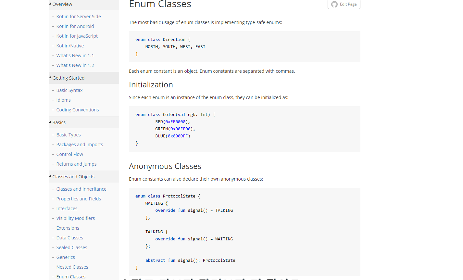This screenshot has height=280, width=463.
Task: Open the Basic Syntax page
Action: click(x=69, y=90)
